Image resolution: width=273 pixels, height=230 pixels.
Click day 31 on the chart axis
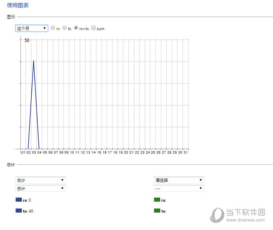point(186,153)
